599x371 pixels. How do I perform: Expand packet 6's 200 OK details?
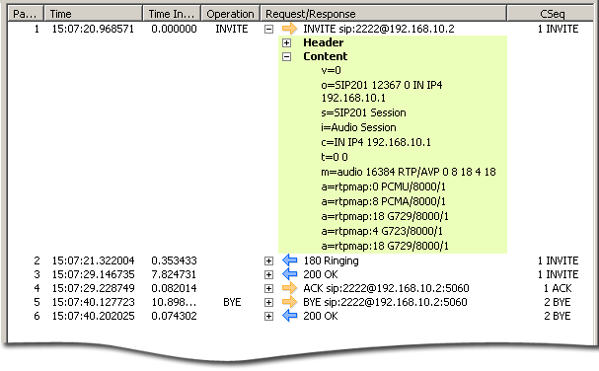tap(269, 317)
